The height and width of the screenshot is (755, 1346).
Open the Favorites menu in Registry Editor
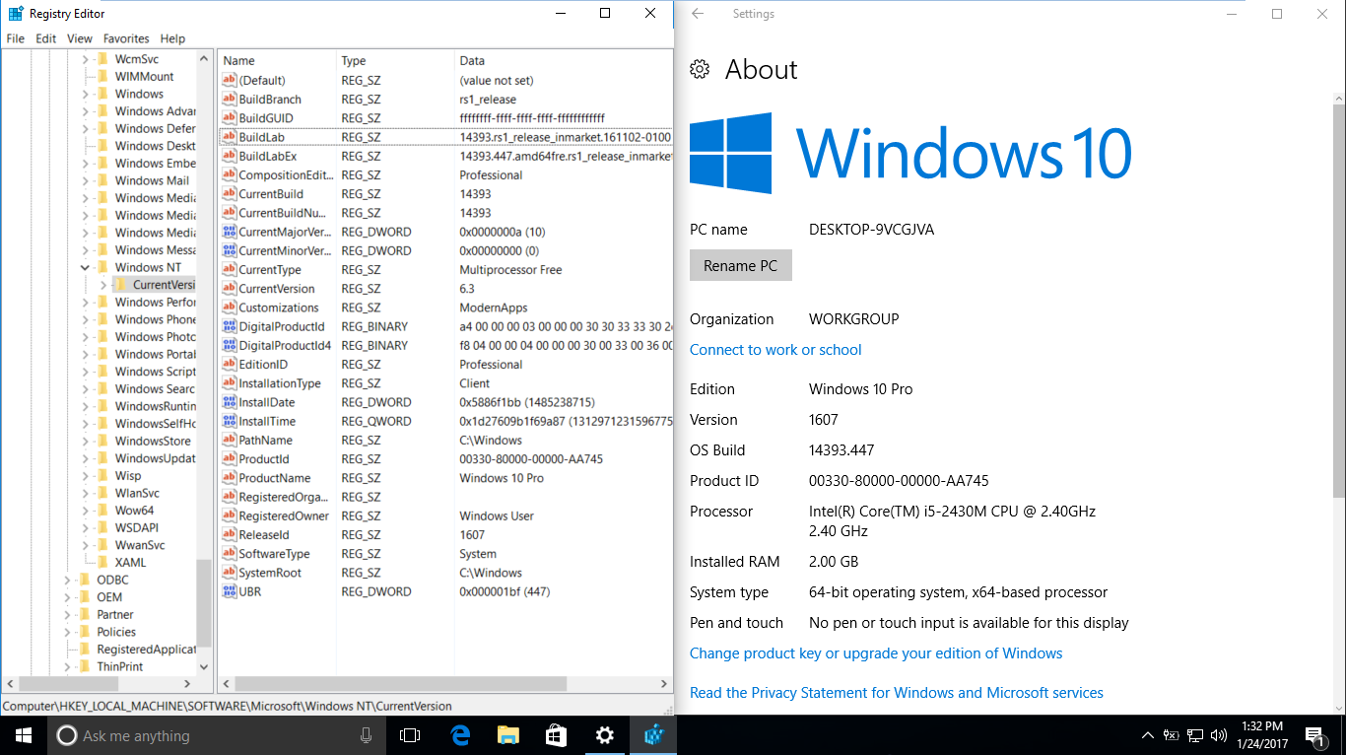click(124, 38)
